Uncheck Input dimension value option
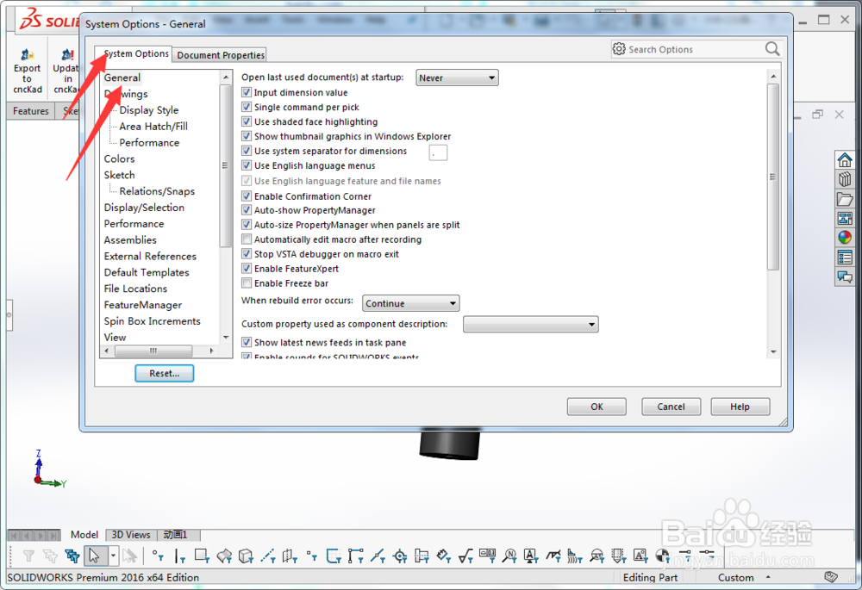The height and width of the screenshot is (590, 862). (247, 92)
